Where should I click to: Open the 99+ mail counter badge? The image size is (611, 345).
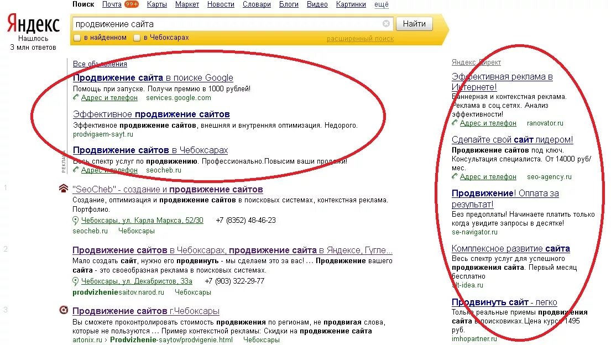[x=131, y=4]
